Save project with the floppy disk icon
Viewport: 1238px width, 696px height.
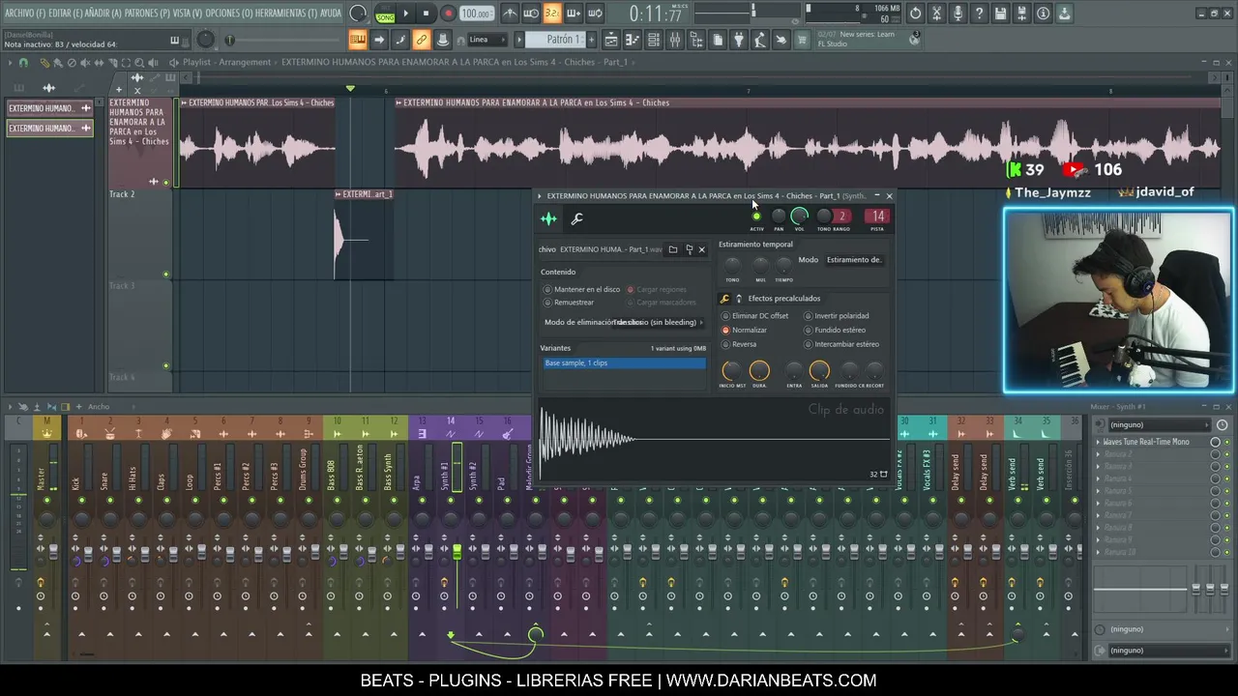pos(1000,14)
